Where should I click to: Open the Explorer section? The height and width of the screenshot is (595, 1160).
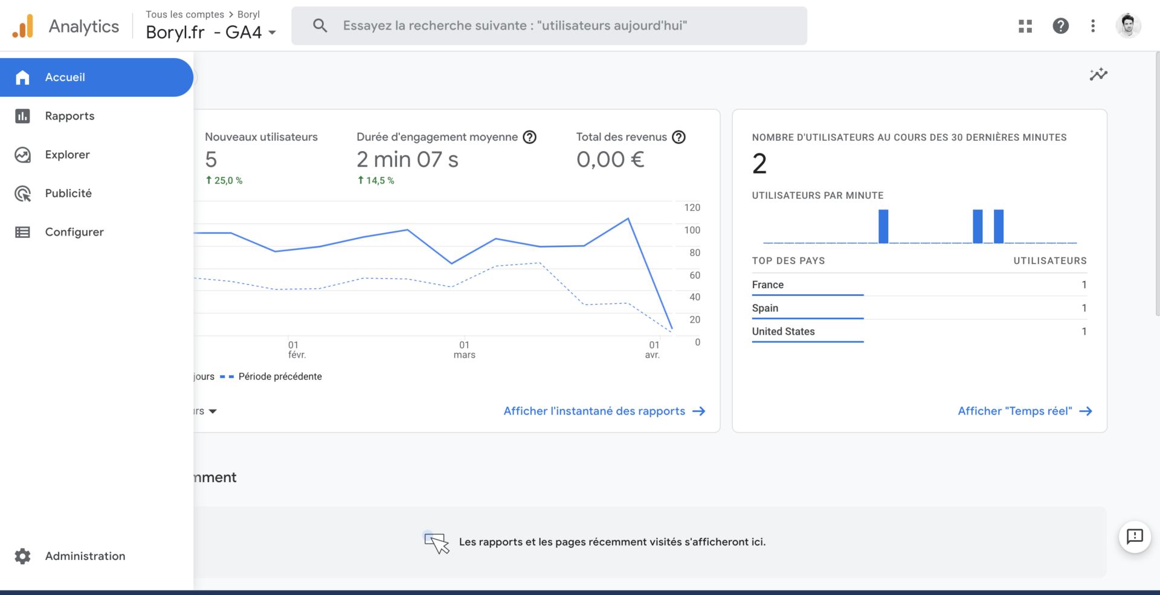tap(67, 155)
